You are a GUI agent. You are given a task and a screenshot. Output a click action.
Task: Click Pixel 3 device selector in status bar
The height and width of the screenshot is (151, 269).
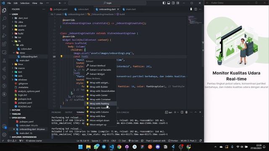point(156,141)
